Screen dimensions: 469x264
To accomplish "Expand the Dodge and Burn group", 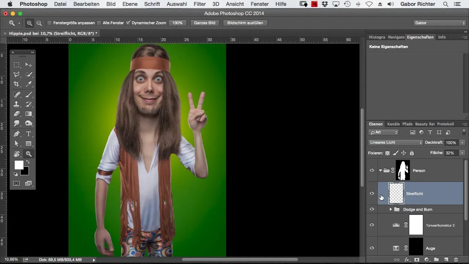I will pos(391,209).
